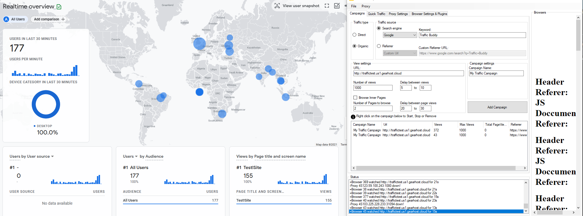Screen dimensions: 583x216
Task: Click the All Users 'A' badge
Action: (x=6, y=19)
